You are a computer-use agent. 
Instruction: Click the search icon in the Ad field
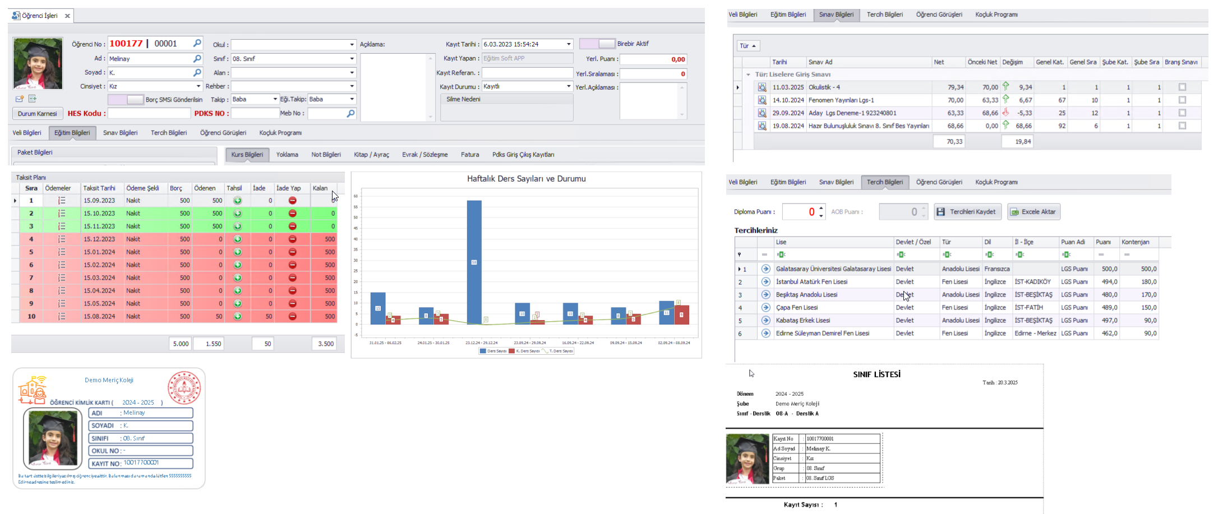click(x=197, y=58)
